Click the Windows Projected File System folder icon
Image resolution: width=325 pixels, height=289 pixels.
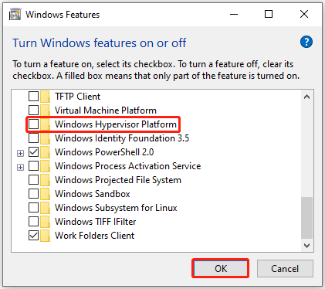[x=46, y=180]
